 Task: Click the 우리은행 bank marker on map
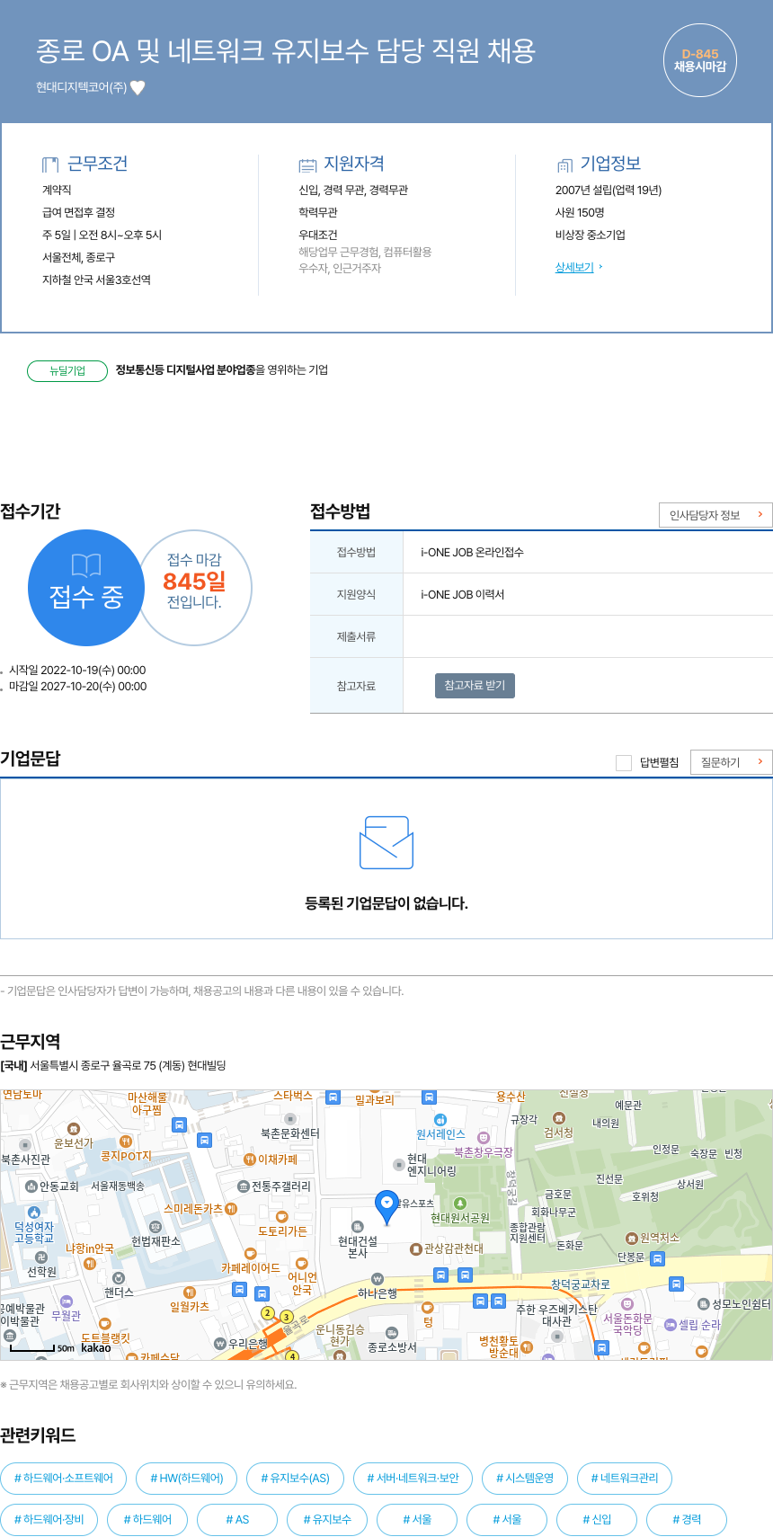tap(219, 1343)
